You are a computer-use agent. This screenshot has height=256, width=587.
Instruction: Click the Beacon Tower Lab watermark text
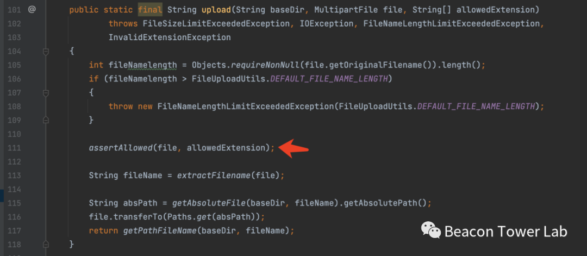click(x=505, y=232)
